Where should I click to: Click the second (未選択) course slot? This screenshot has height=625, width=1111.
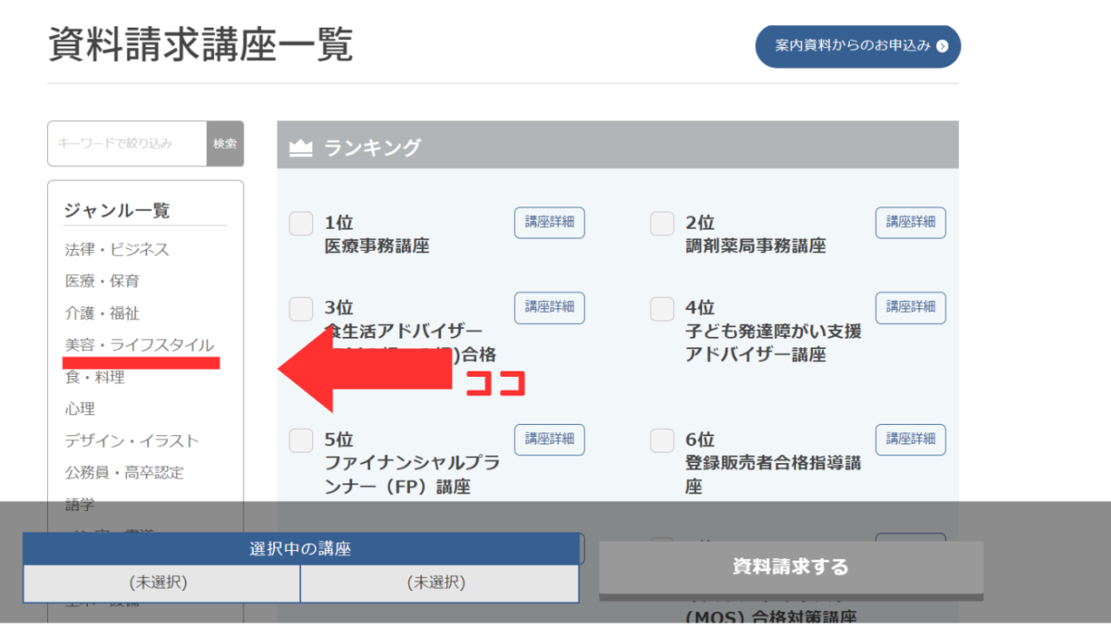[x=440, y=583]
